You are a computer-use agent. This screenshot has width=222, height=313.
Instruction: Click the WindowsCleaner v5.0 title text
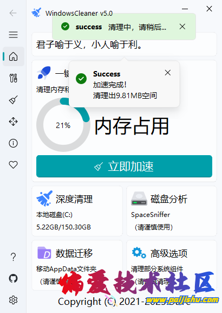click(79, 14)
